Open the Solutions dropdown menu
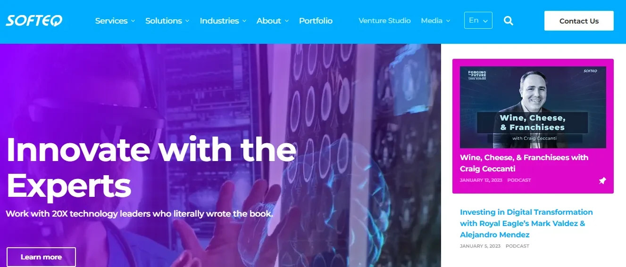 click(x=167, y=21)
